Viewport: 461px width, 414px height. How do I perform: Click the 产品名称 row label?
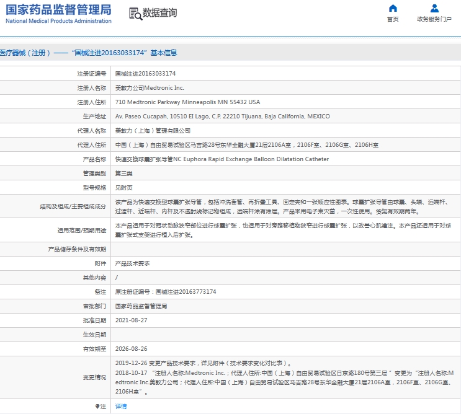pos(94,159)
